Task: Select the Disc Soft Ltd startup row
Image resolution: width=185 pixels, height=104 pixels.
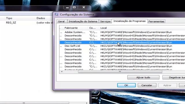Action: pyautogui.click(x=122, y=46)
